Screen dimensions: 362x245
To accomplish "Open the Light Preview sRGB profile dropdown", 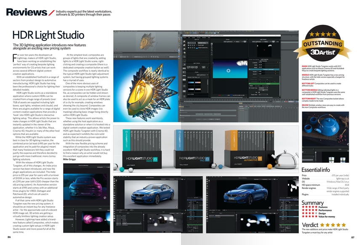I will point(258,42).
